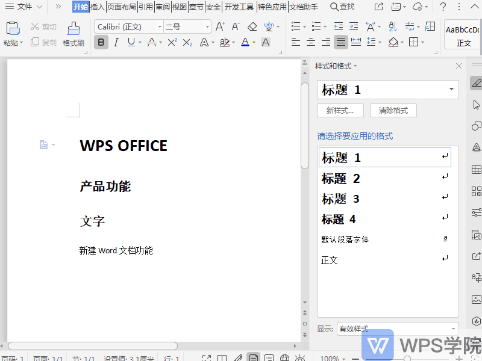Open the paragraph shading fill color
482x361 pixels.
pyautogui.click(x=393, y=42)
